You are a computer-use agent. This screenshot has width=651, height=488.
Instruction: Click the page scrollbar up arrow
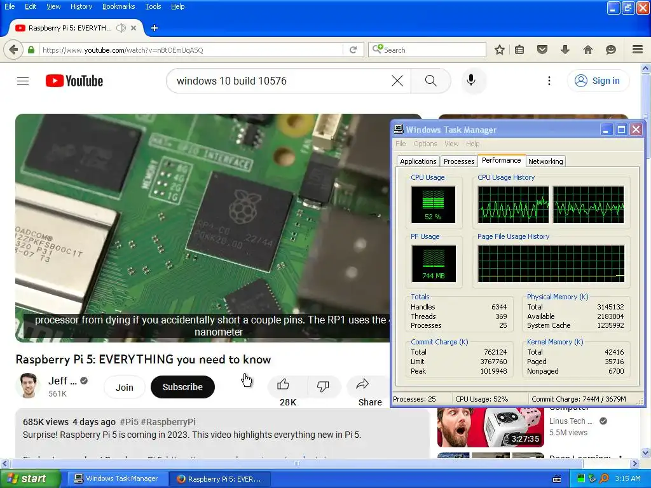pos(646,68)
